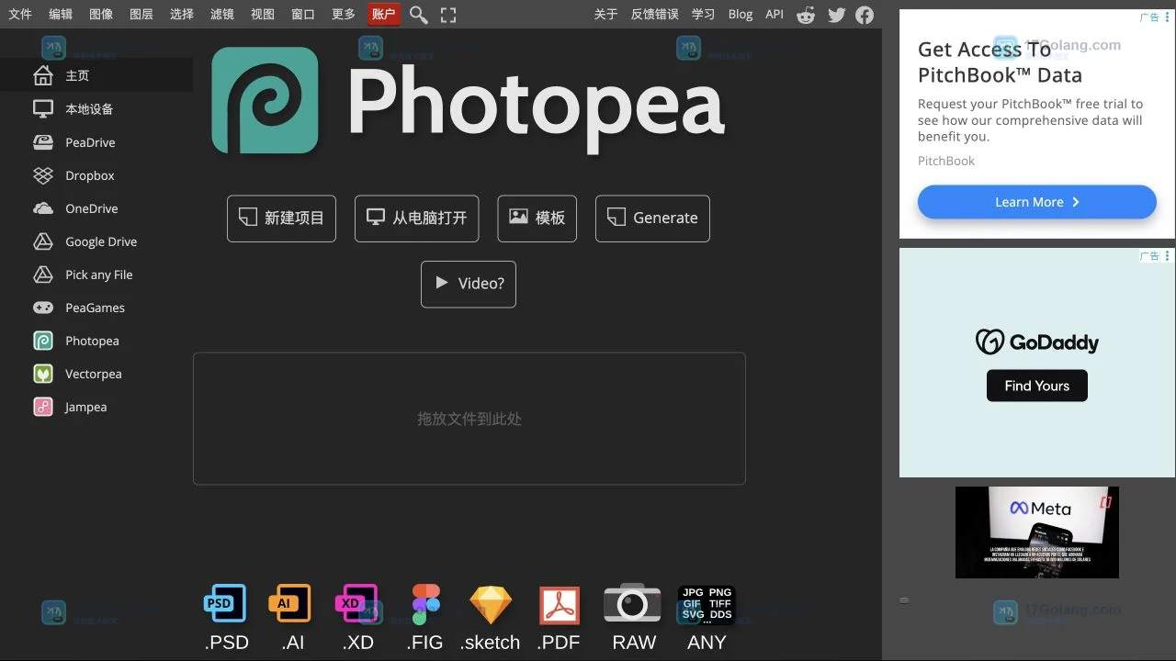Open Photopea sidebar app icon
This screenshot has height=661, width=1176.
click(43, 341)
